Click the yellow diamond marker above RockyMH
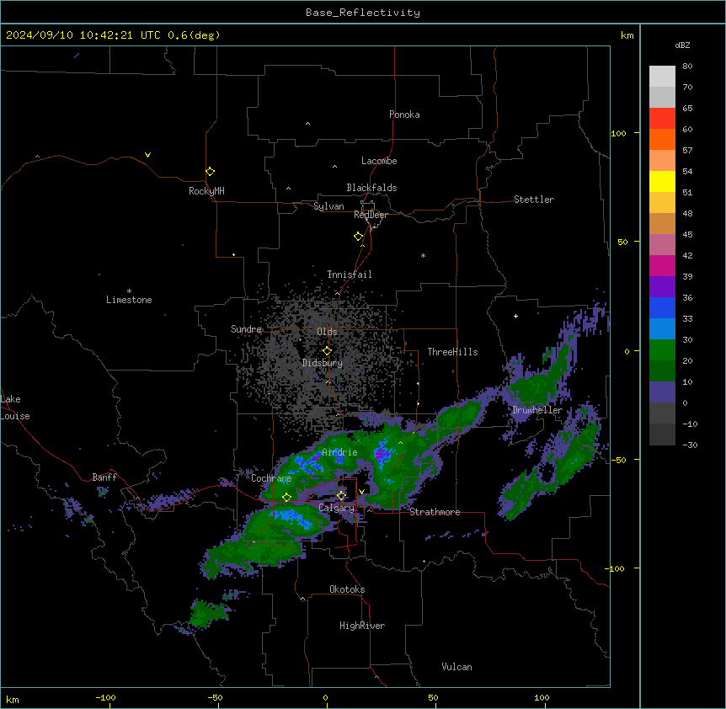This screenshot has height=709, width=726. 210,172
